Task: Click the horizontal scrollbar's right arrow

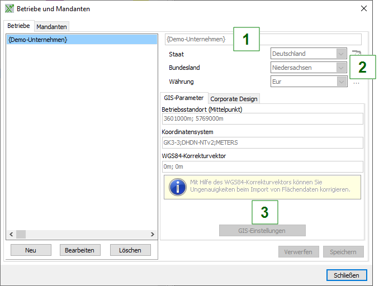Action: point(153,235)
